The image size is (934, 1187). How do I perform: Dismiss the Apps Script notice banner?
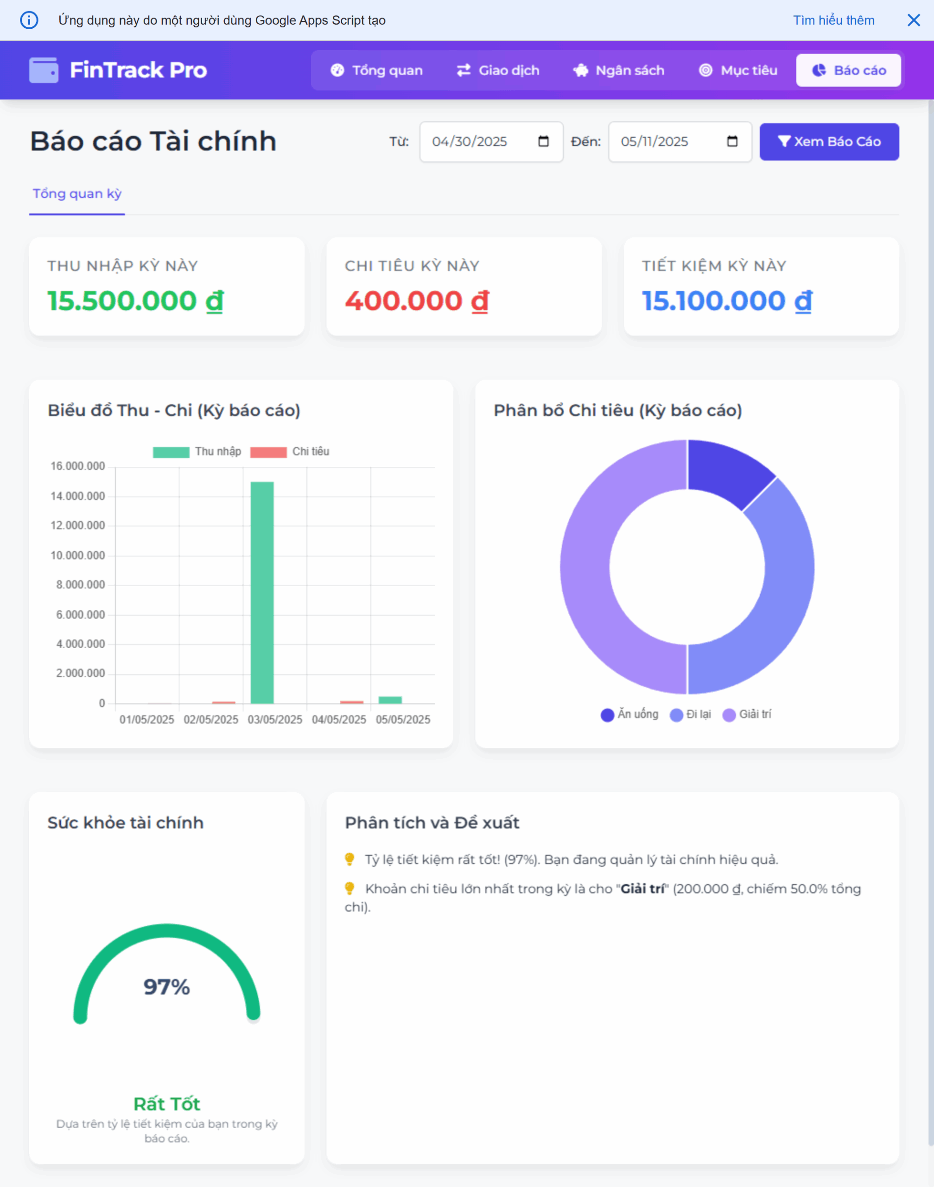point(913,20)
